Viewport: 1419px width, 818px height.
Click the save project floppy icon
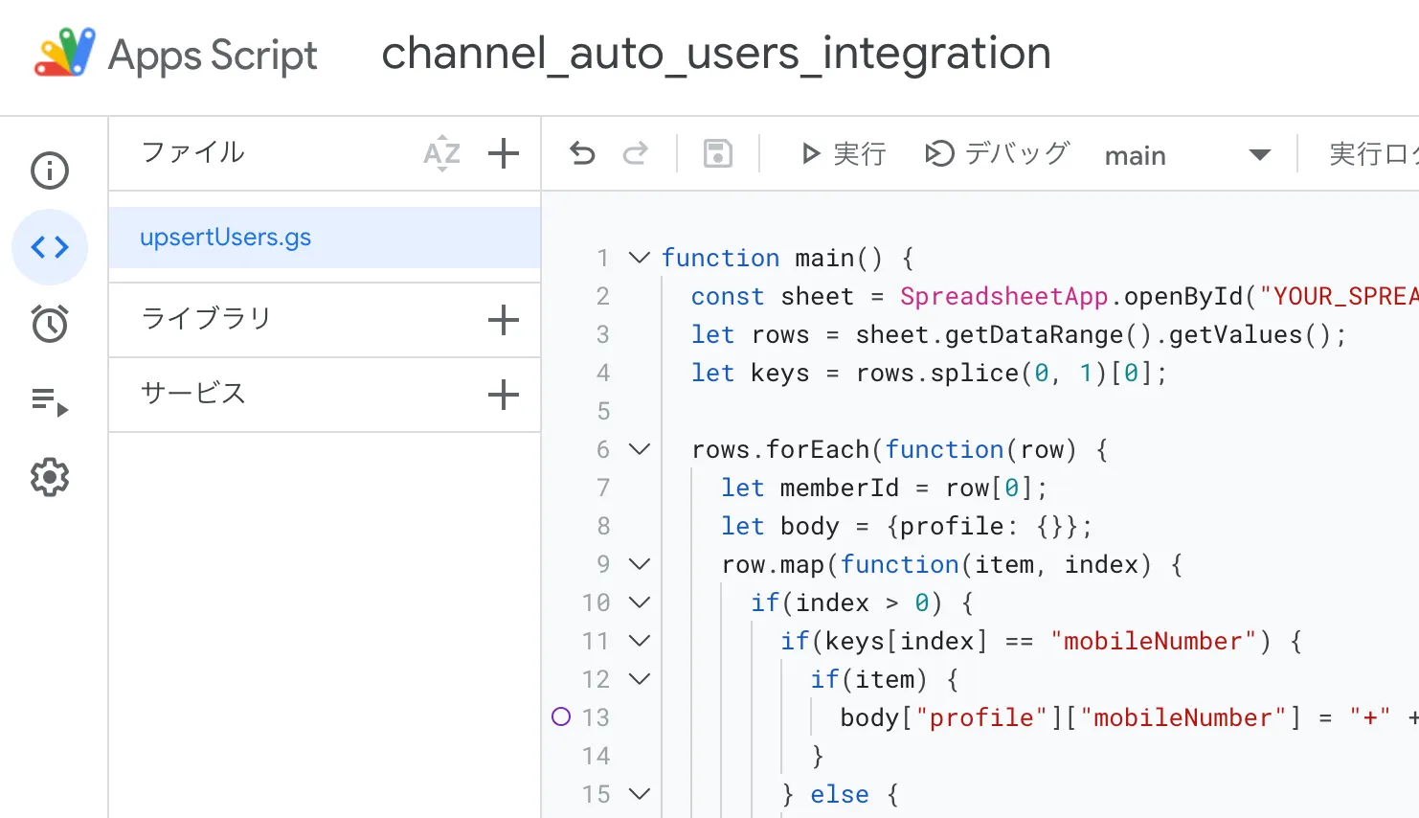point(718,153)
